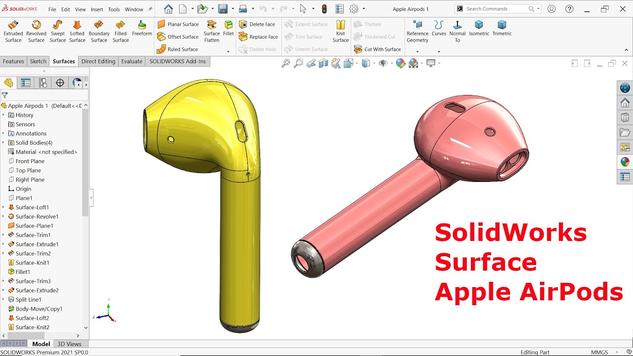Image resolution: width=633 pixels, height=356 pixels.
Task: Open the DimXpertManager crosshair tab
Action: pos(60,83)
